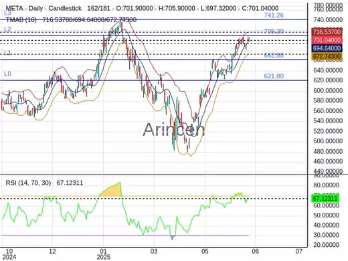Click the 12 date axis label
This screenshot has height=261, width=348.
coord(52,251)
